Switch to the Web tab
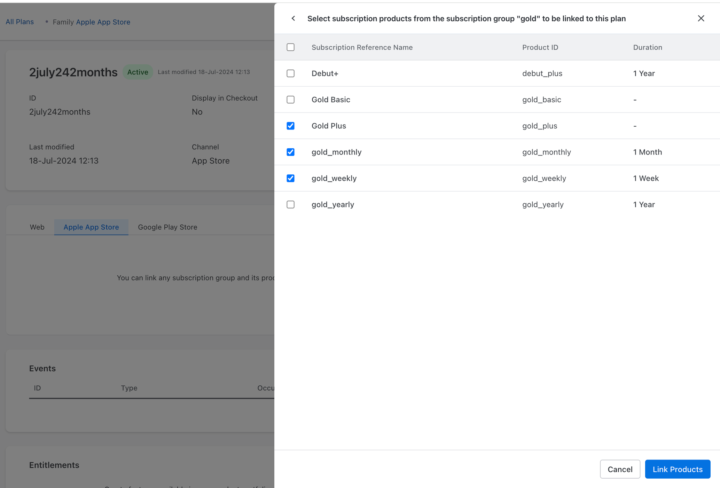Viewport: 720px width, 488px height. (x=37, y=227)
